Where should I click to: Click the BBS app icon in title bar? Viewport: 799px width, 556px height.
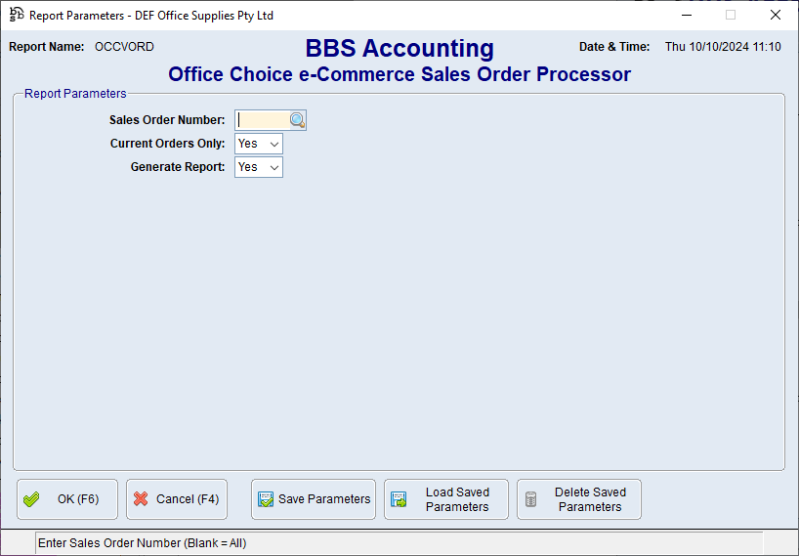(17, 15)
